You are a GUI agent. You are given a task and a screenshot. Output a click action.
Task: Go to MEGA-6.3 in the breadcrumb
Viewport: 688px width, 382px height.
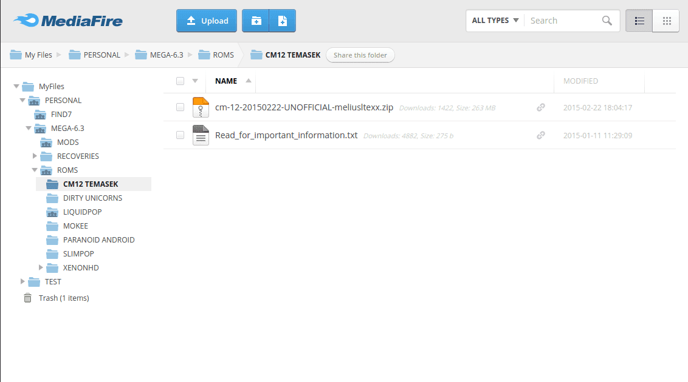coord(167,55)
